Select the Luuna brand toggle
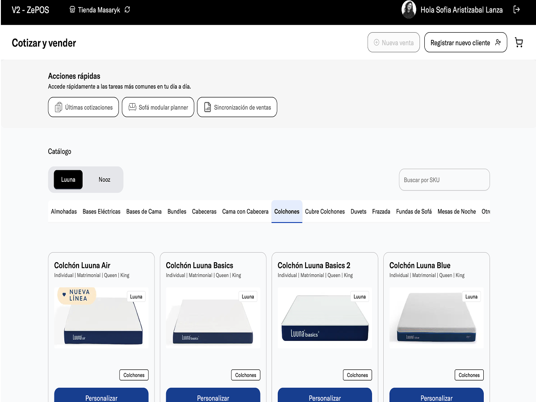The height and width of the screenshot is (402, 536). pyautogui.click(x=68, y=180)
